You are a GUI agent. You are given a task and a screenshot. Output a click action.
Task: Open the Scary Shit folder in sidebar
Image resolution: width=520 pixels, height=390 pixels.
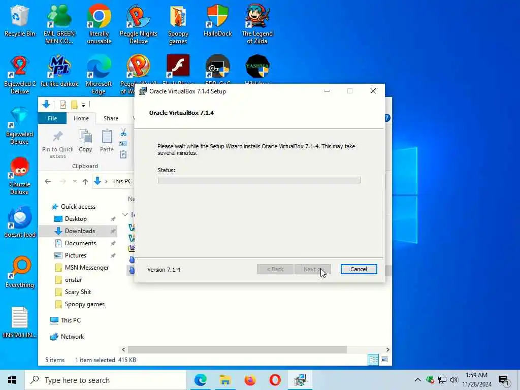pos(73,292)
